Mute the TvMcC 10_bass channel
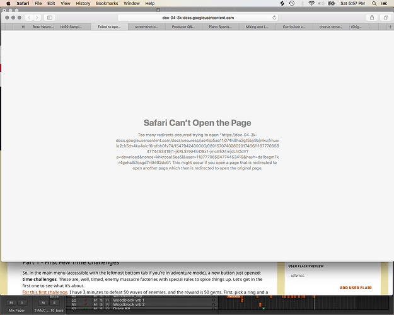394x315 pixels. coord(43,302)
